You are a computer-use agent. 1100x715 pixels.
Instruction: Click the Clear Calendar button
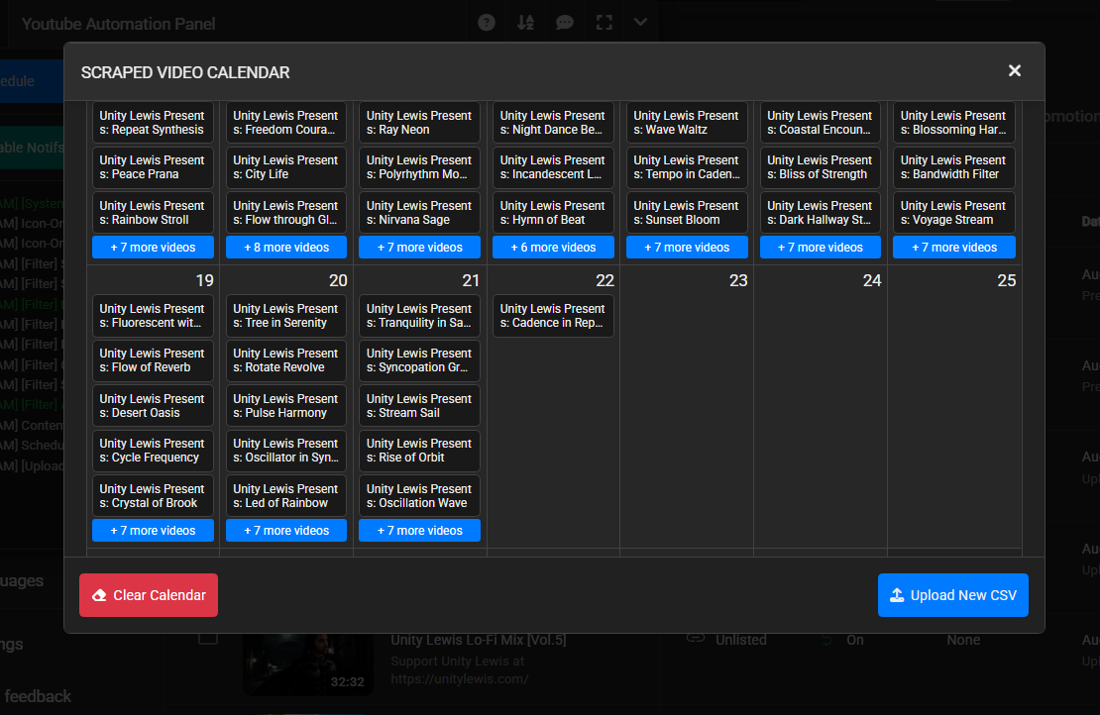[149, 595]
